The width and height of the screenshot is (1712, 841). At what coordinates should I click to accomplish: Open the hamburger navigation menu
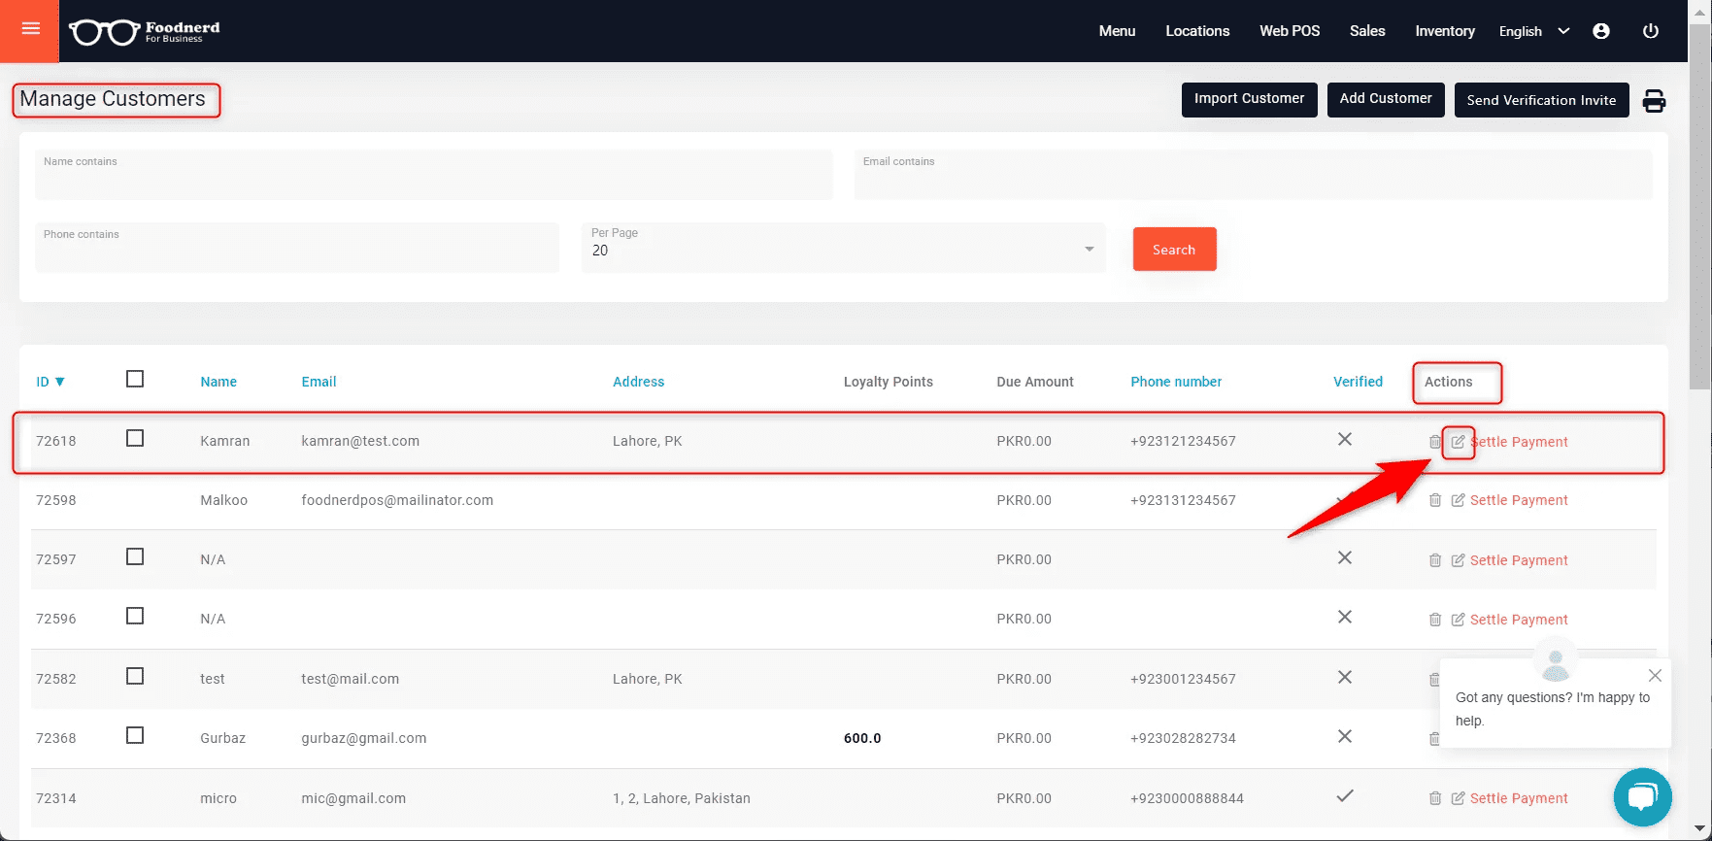pos(30,29)
